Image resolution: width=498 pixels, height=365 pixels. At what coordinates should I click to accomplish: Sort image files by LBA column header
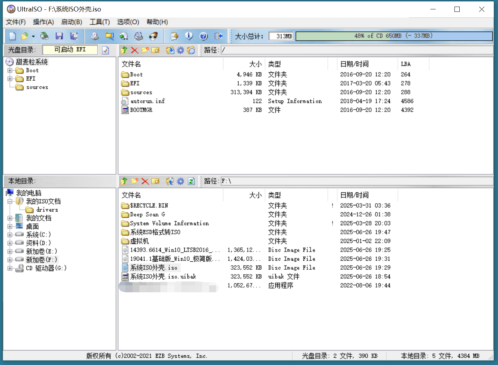click(x=413, y=64)
